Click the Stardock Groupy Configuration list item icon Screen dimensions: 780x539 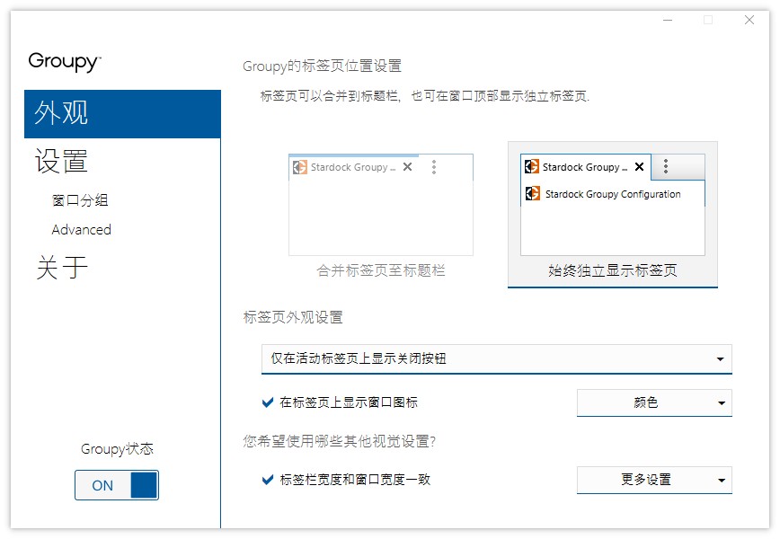[532, 194]
